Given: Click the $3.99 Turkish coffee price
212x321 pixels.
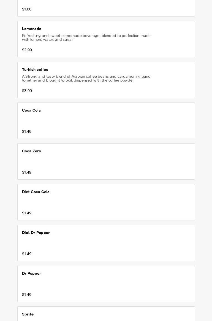Looking at the screenshot, I should click(x=27, y=91).
